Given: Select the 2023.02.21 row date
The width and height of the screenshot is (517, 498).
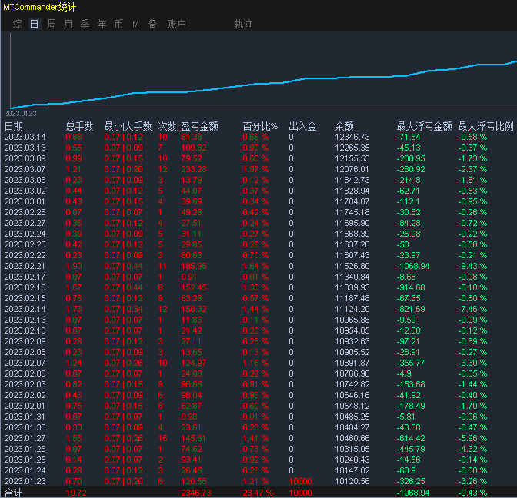Looking at the screenshot, I should coord(25,266).
